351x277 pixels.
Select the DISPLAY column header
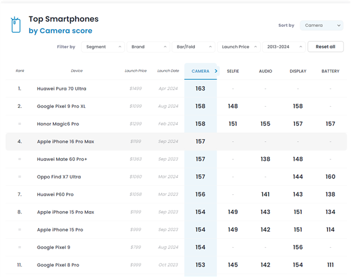298,71
